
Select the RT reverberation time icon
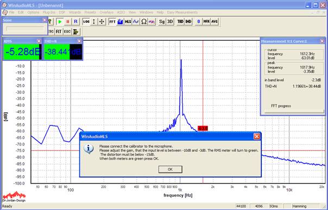[x=59, y=31]
